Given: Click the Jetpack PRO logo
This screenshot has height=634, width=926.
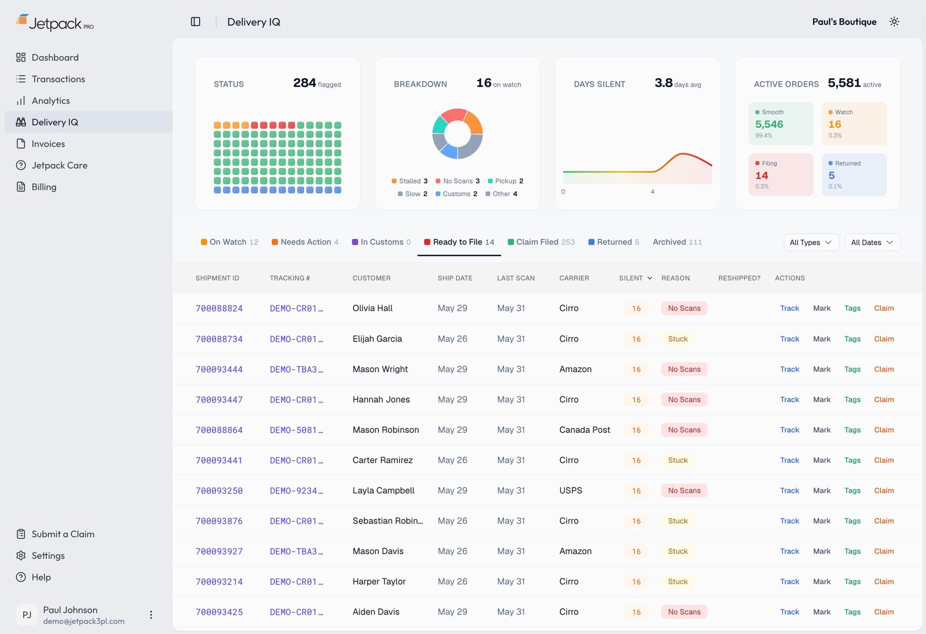Looking at the screenshot, I should (55, 22).
